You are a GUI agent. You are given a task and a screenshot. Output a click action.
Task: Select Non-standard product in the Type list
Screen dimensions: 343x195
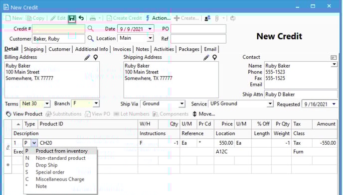(x=60, y=158)
